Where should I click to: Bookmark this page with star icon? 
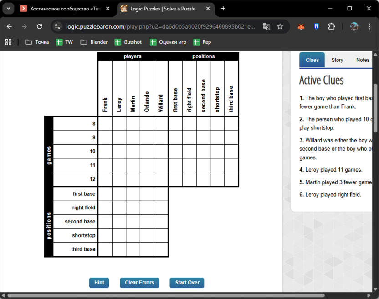pos(280,26)
